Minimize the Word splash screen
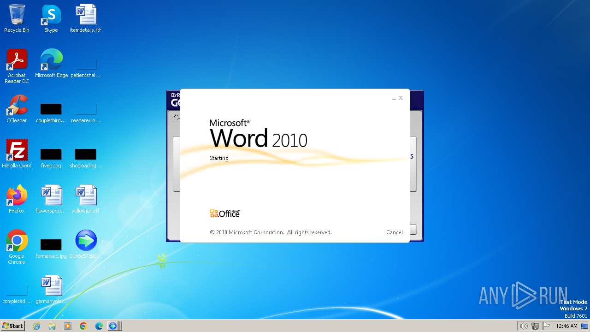This screenshot has width=590, height=332. click(x=394, y=98)
